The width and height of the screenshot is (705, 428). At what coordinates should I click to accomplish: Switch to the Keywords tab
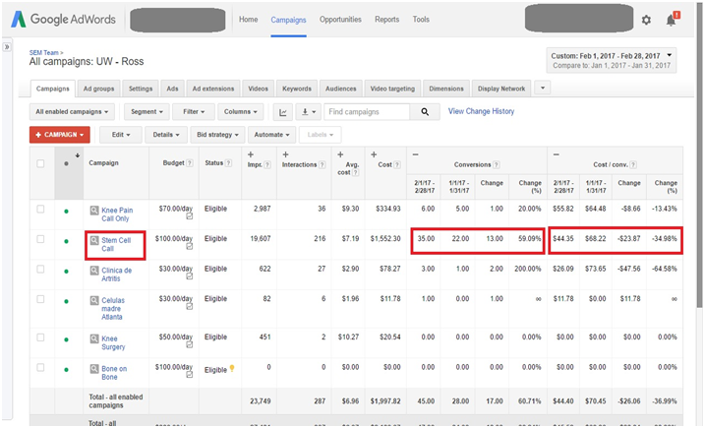click(x=295, y=89)
